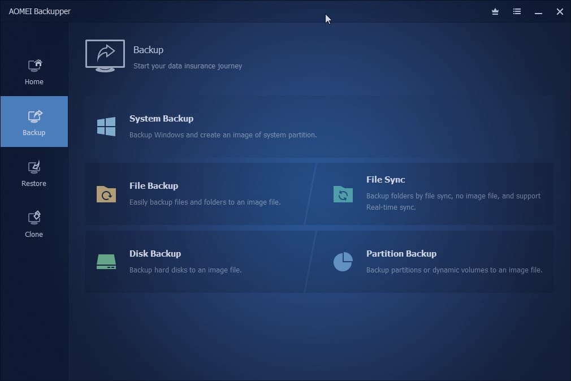
Task: Select the AOMEI Backupper title text
Action: pyautogui.click(x=39, y=11)
